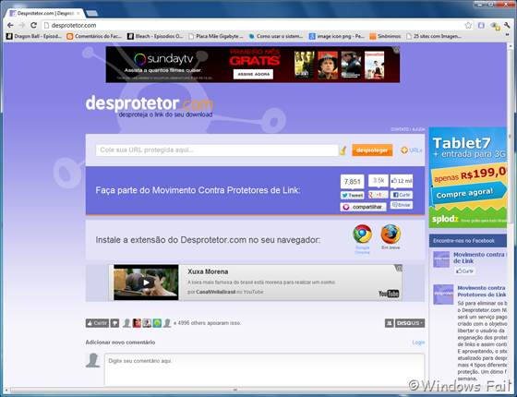Click the Disqus community user icon
This screenshot has width=517, height=397.
[x=389, y=323]
